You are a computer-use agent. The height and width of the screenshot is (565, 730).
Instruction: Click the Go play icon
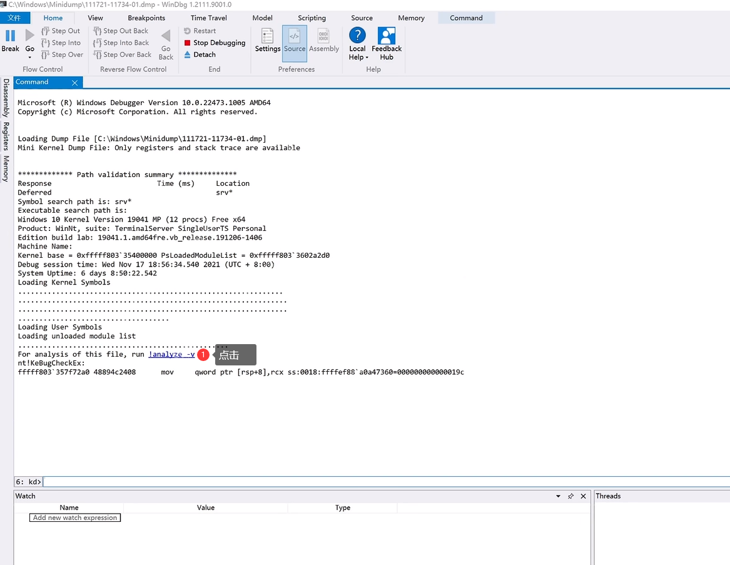[x=29, y=36]
